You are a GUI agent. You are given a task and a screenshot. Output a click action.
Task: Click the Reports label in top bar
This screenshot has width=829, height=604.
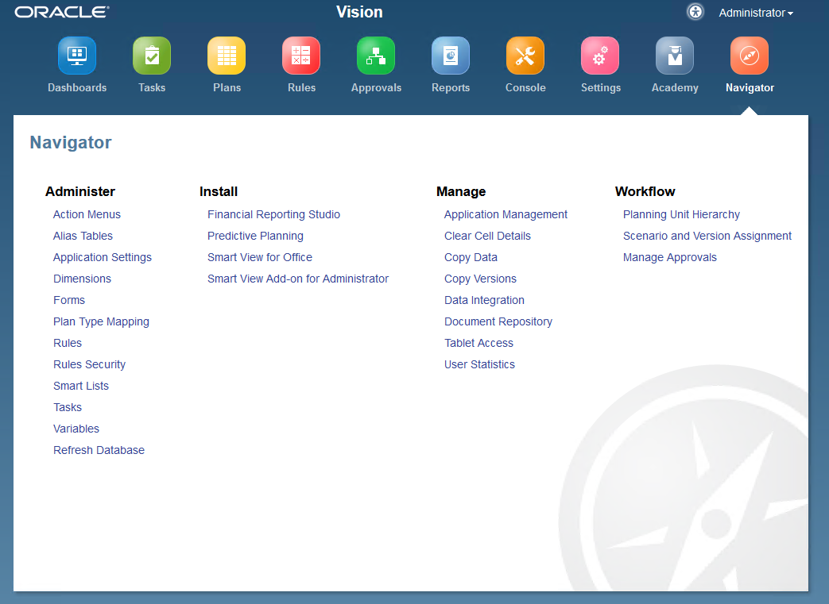click(x=451, y=88)
